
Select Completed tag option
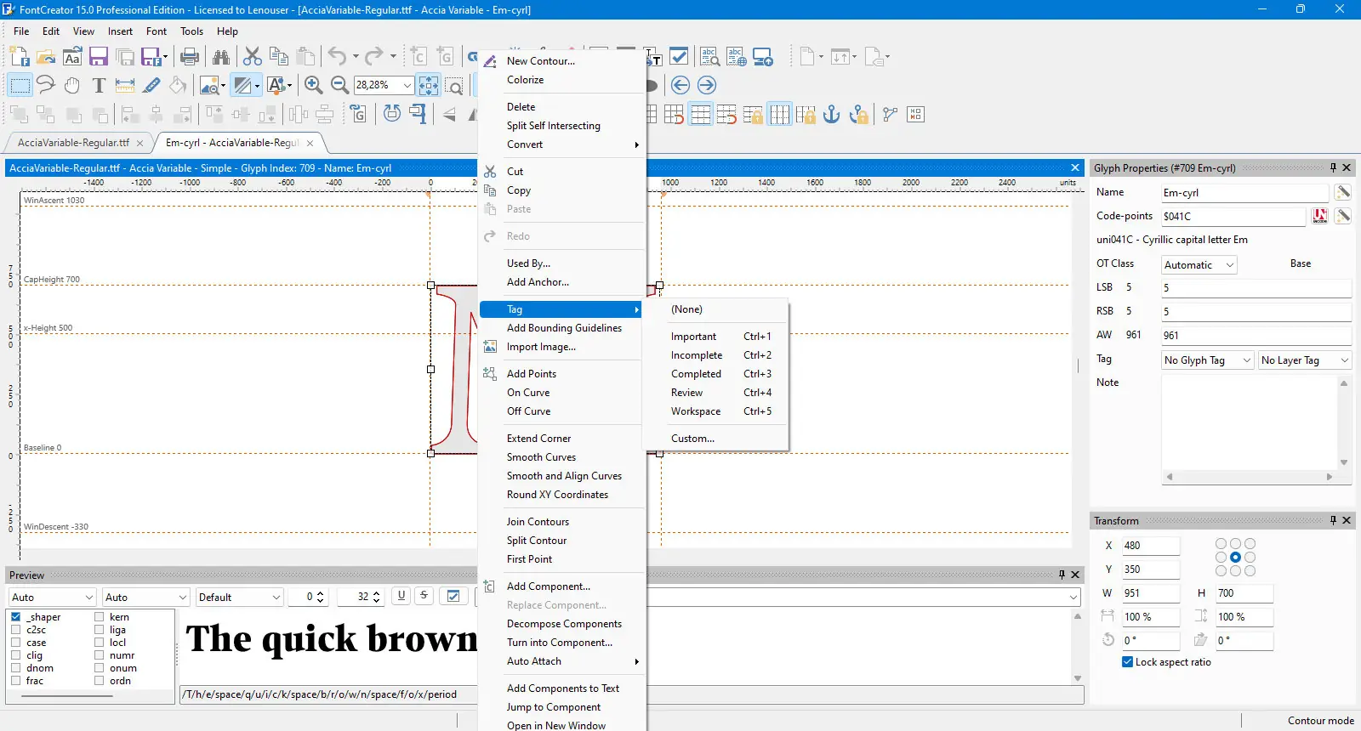pos(716,374)
